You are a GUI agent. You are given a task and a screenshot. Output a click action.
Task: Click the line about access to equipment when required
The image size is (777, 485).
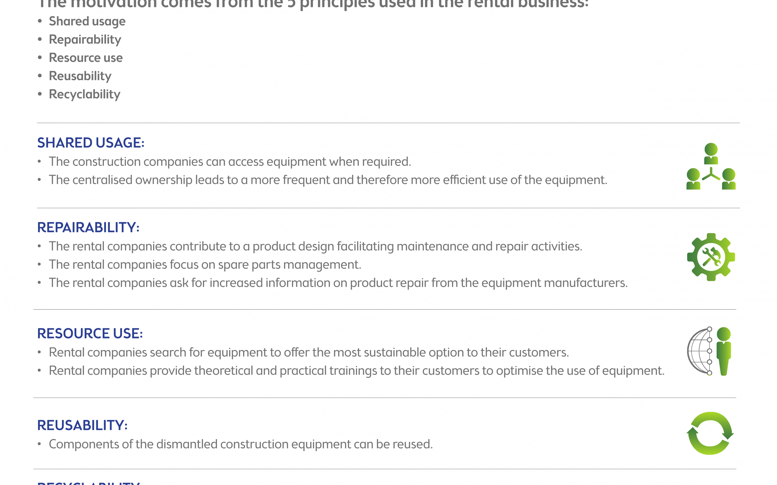point(230,162)
